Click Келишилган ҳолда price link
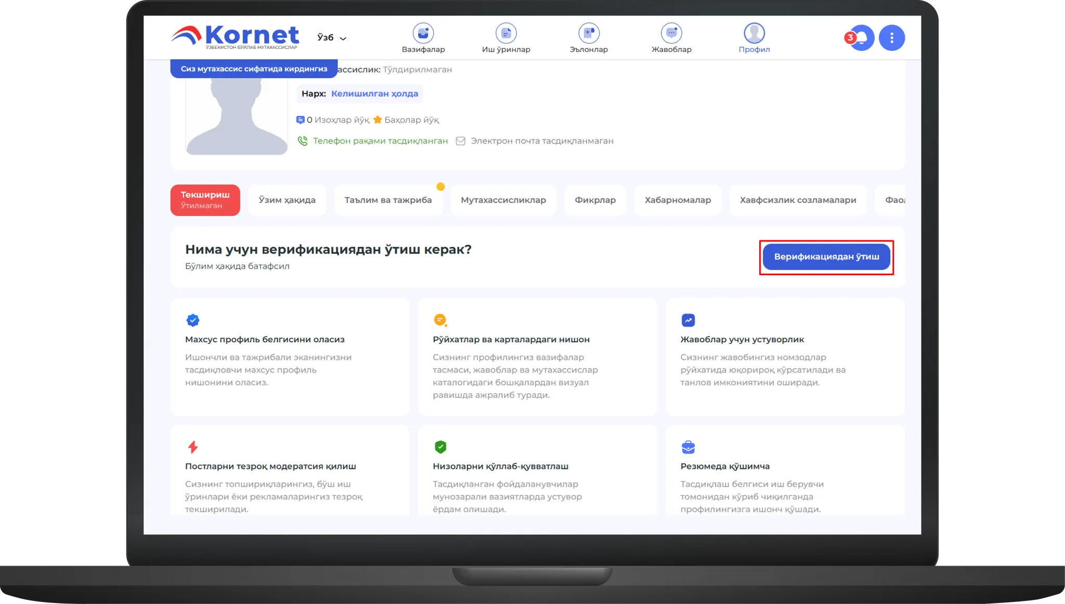Screen dimensions: 1065x604 click(374, 94)
